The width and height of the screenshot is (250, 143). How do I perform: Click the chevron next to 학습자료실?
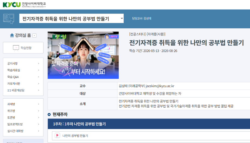tap(39, 70)
